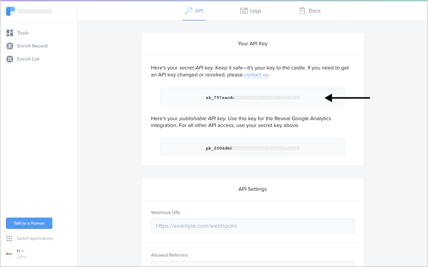Follow the contact us link
428x267 pixels.
pos(256,75)
